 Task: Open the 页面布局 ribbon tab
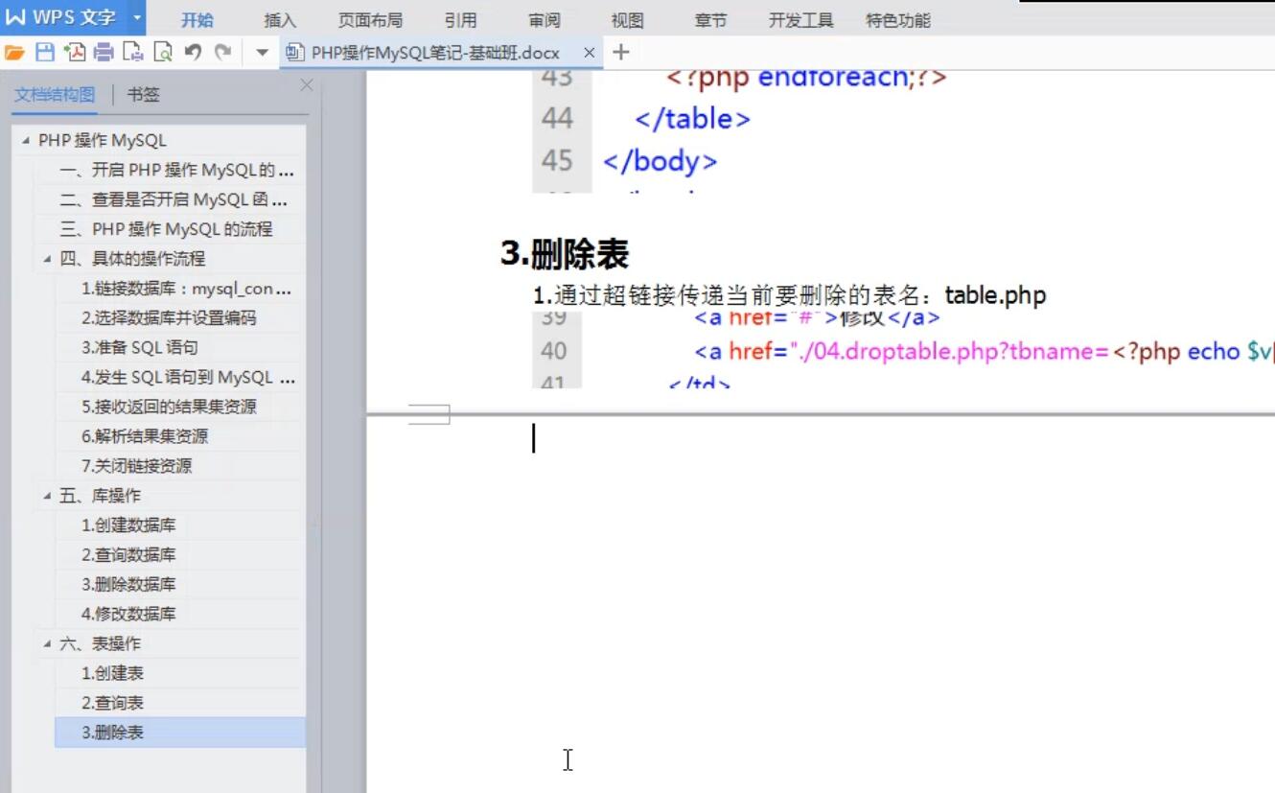click(x=370, y=20)
